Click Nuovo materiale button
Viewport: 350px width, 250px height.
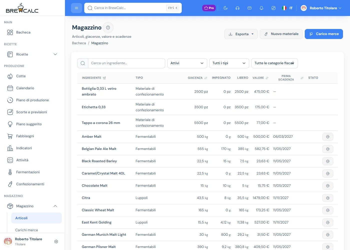tap(281, 34)
